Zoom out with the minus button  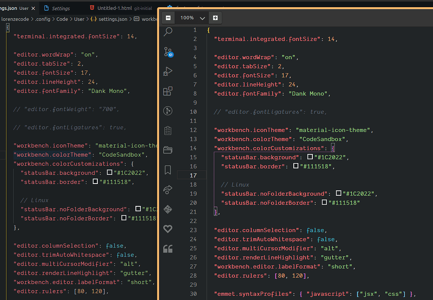(x=168, y=18)
